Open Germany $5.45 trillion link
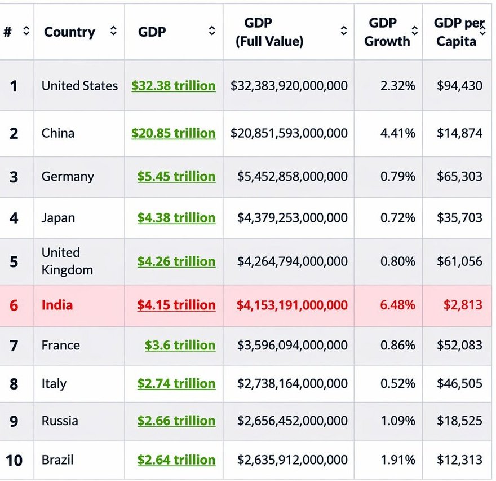 tap(176, 176)
